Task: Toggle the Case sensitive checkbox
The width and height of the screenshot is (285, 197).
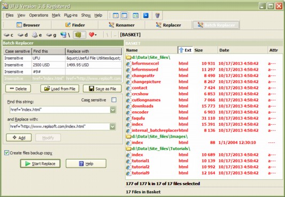Action: coord(114,100)
